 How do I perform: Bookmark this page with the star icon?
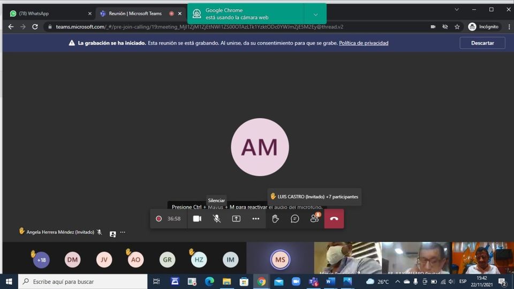[x=457, y=27]
